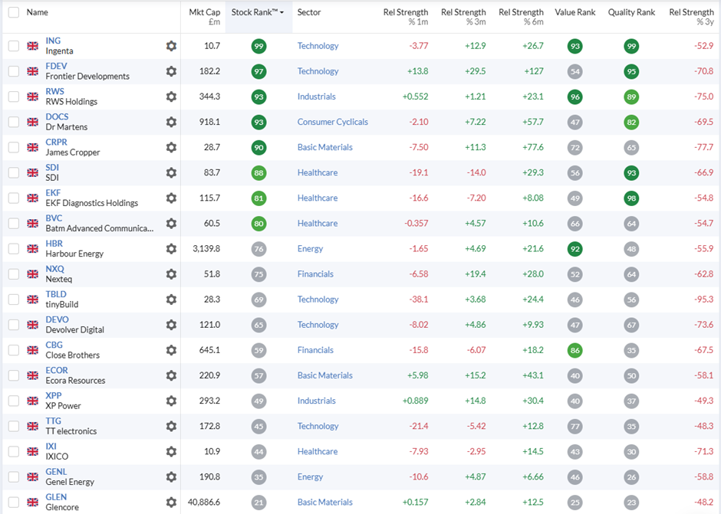Sort by the Quality Rank column header
Image resolution: width=721 pixels, height=514 pixels.
631,12
